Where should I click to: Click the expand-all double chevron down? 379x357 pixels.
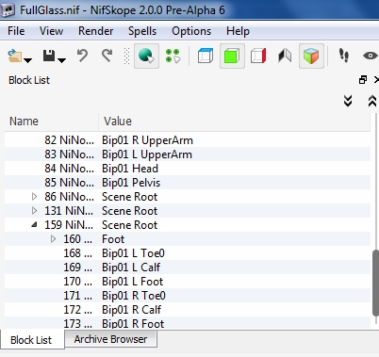[348, 101]
